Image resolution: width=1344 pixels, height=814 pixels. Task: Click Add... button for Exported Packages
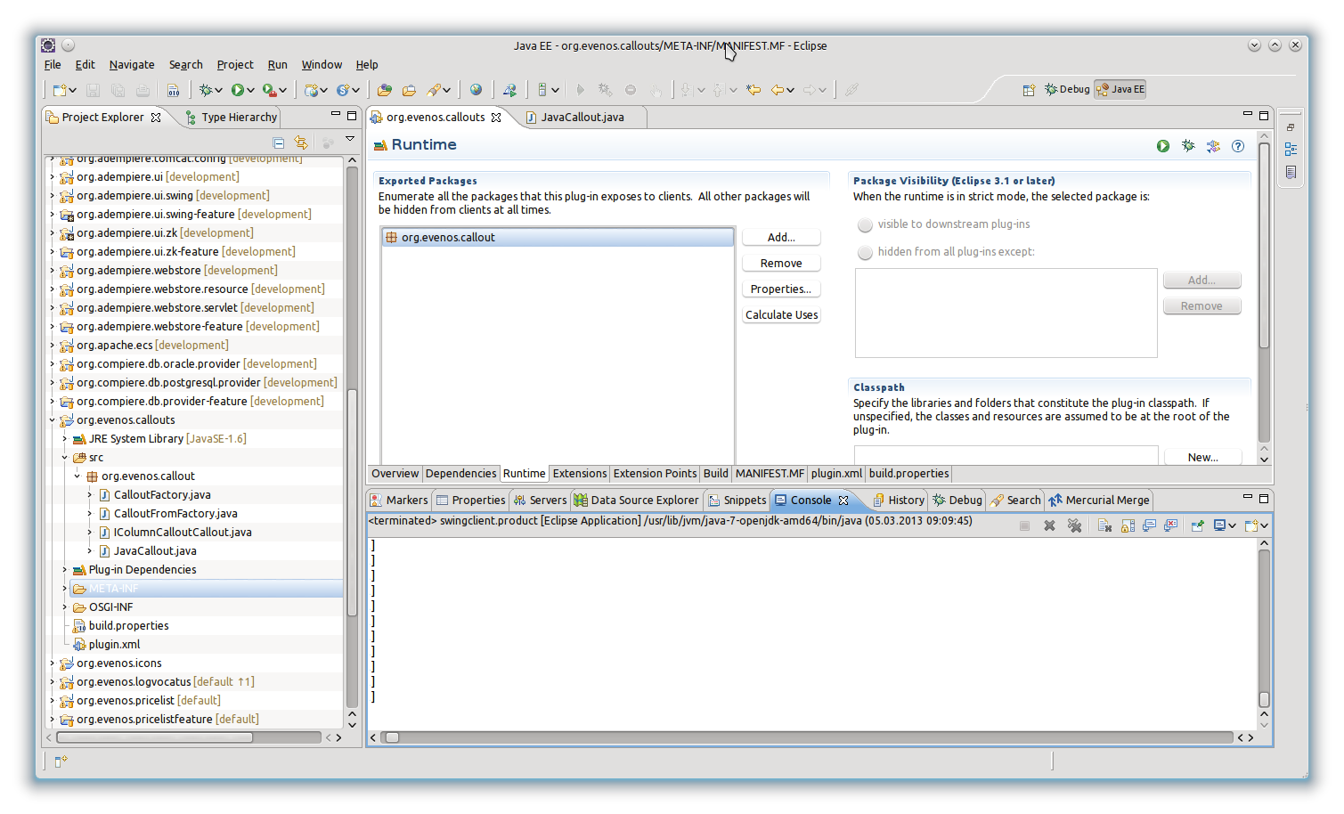point(781,238)
